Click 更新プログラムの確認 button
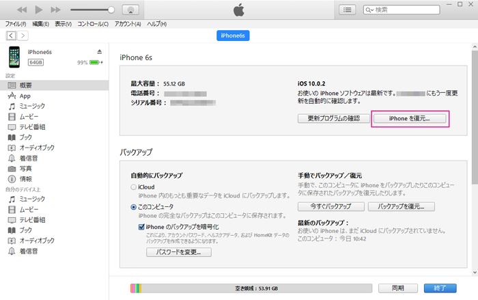Image resolution: width=478 pixels, height=300 pixels. click(334, 118)
